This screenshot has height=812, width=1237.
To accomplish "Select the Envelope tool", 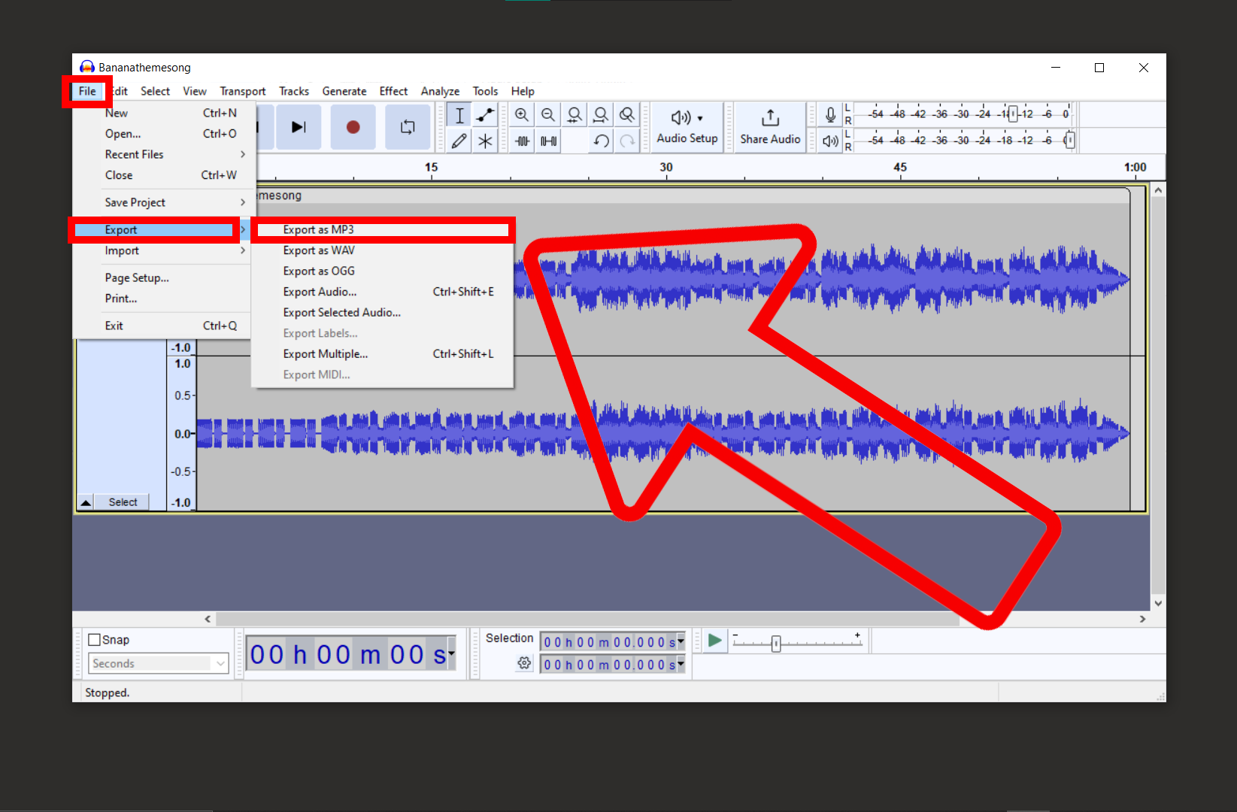I will point(486,114).
